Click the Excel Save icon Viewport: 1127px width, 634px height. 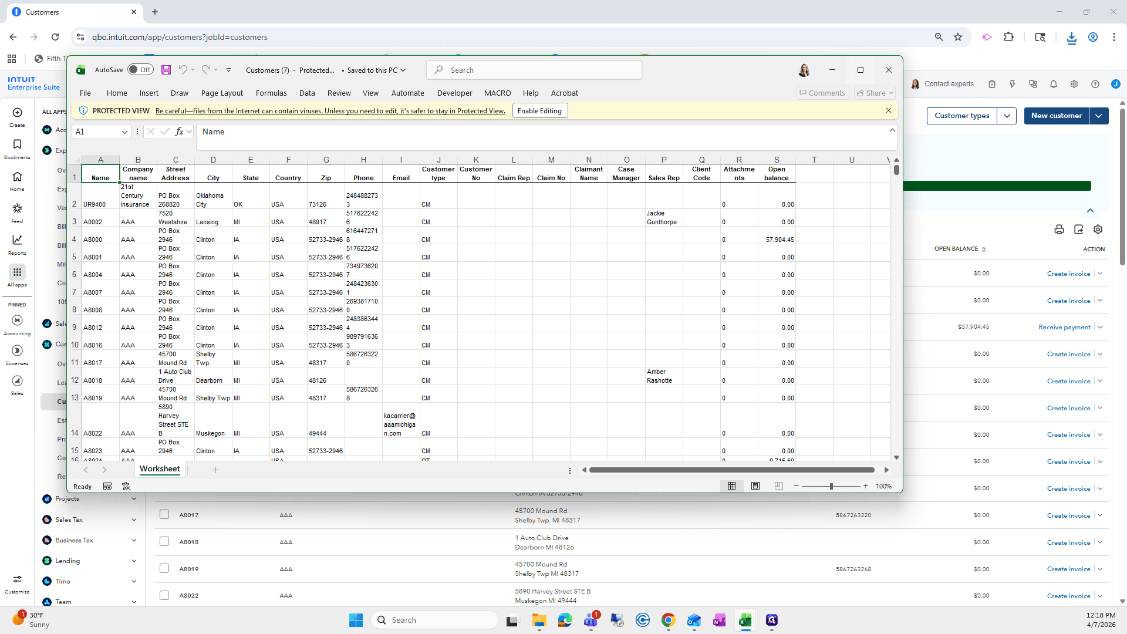pyautogui.click(x=166, y=70)
